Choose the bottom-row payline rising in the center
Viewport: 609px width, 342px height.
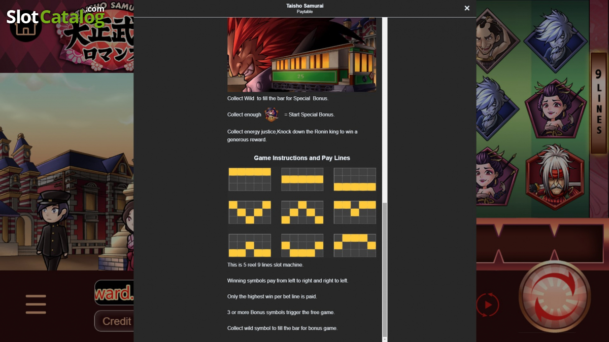(x=250, y=245)
